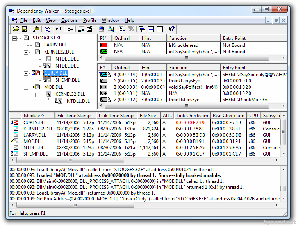This screenshot has height=227, width=298.
Task: Select SHEMP.DLL in the module tree
Action: (67, 80)
